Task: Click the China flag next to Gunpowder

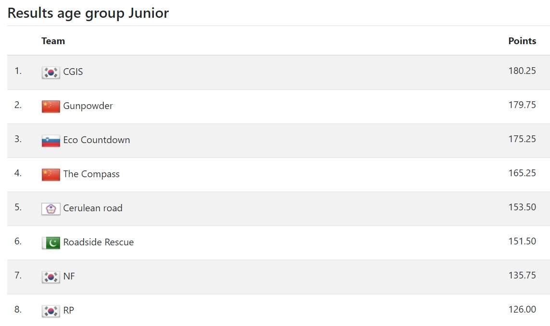Action: click(x=51, y=107)
